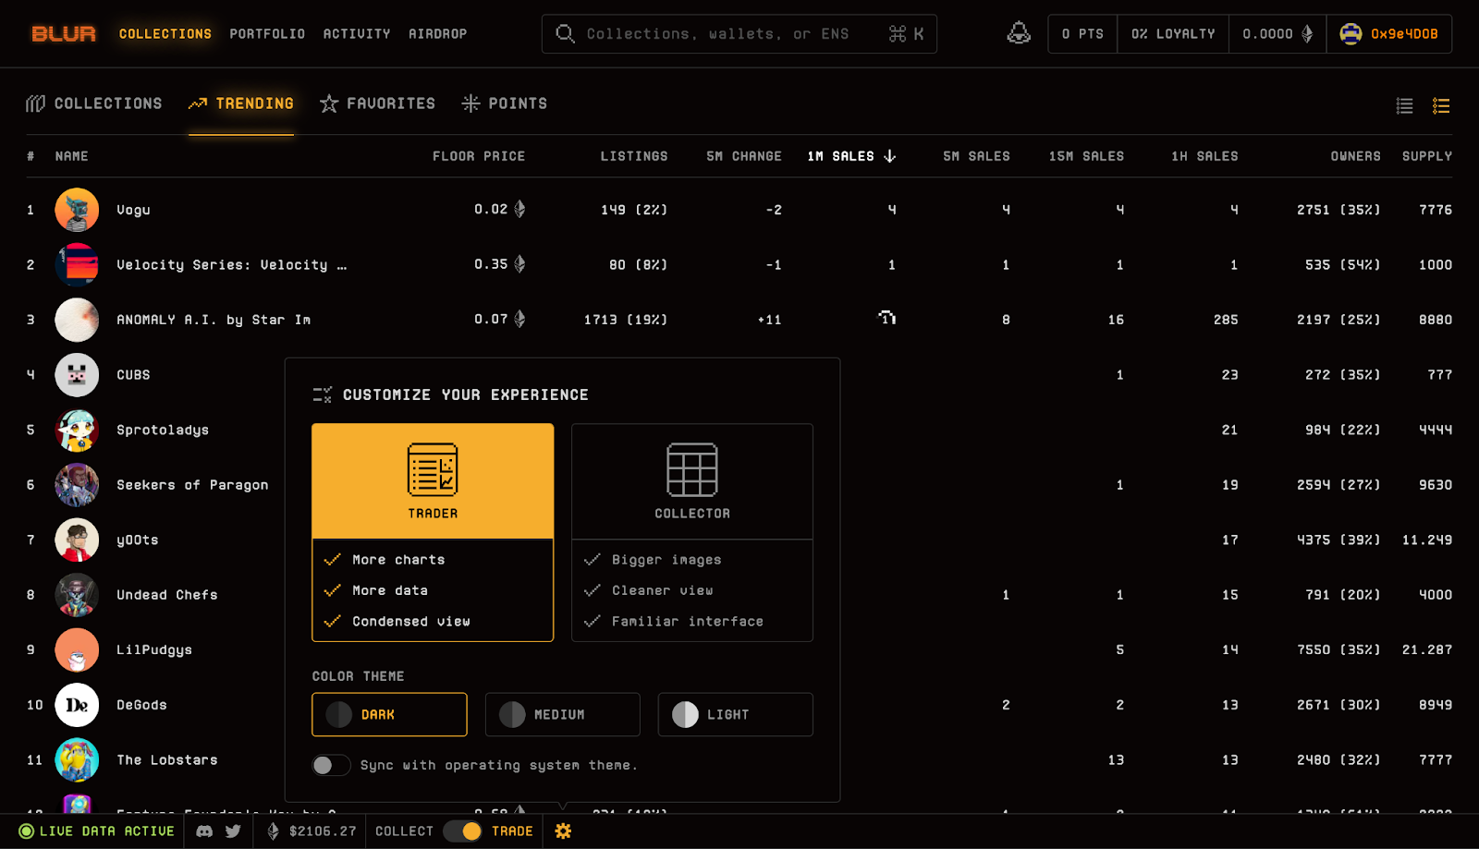1479x849 pixels.
Task: Switch to the Points tab
Action: click(x=504, y=103)
